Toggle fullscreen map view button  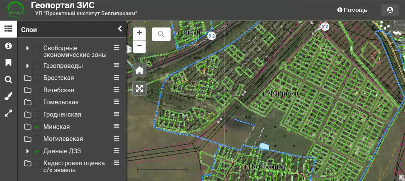pyautogui.click(x=139, y=88)
